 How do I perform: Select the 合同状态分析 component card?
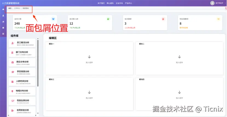tap(22, 111)
